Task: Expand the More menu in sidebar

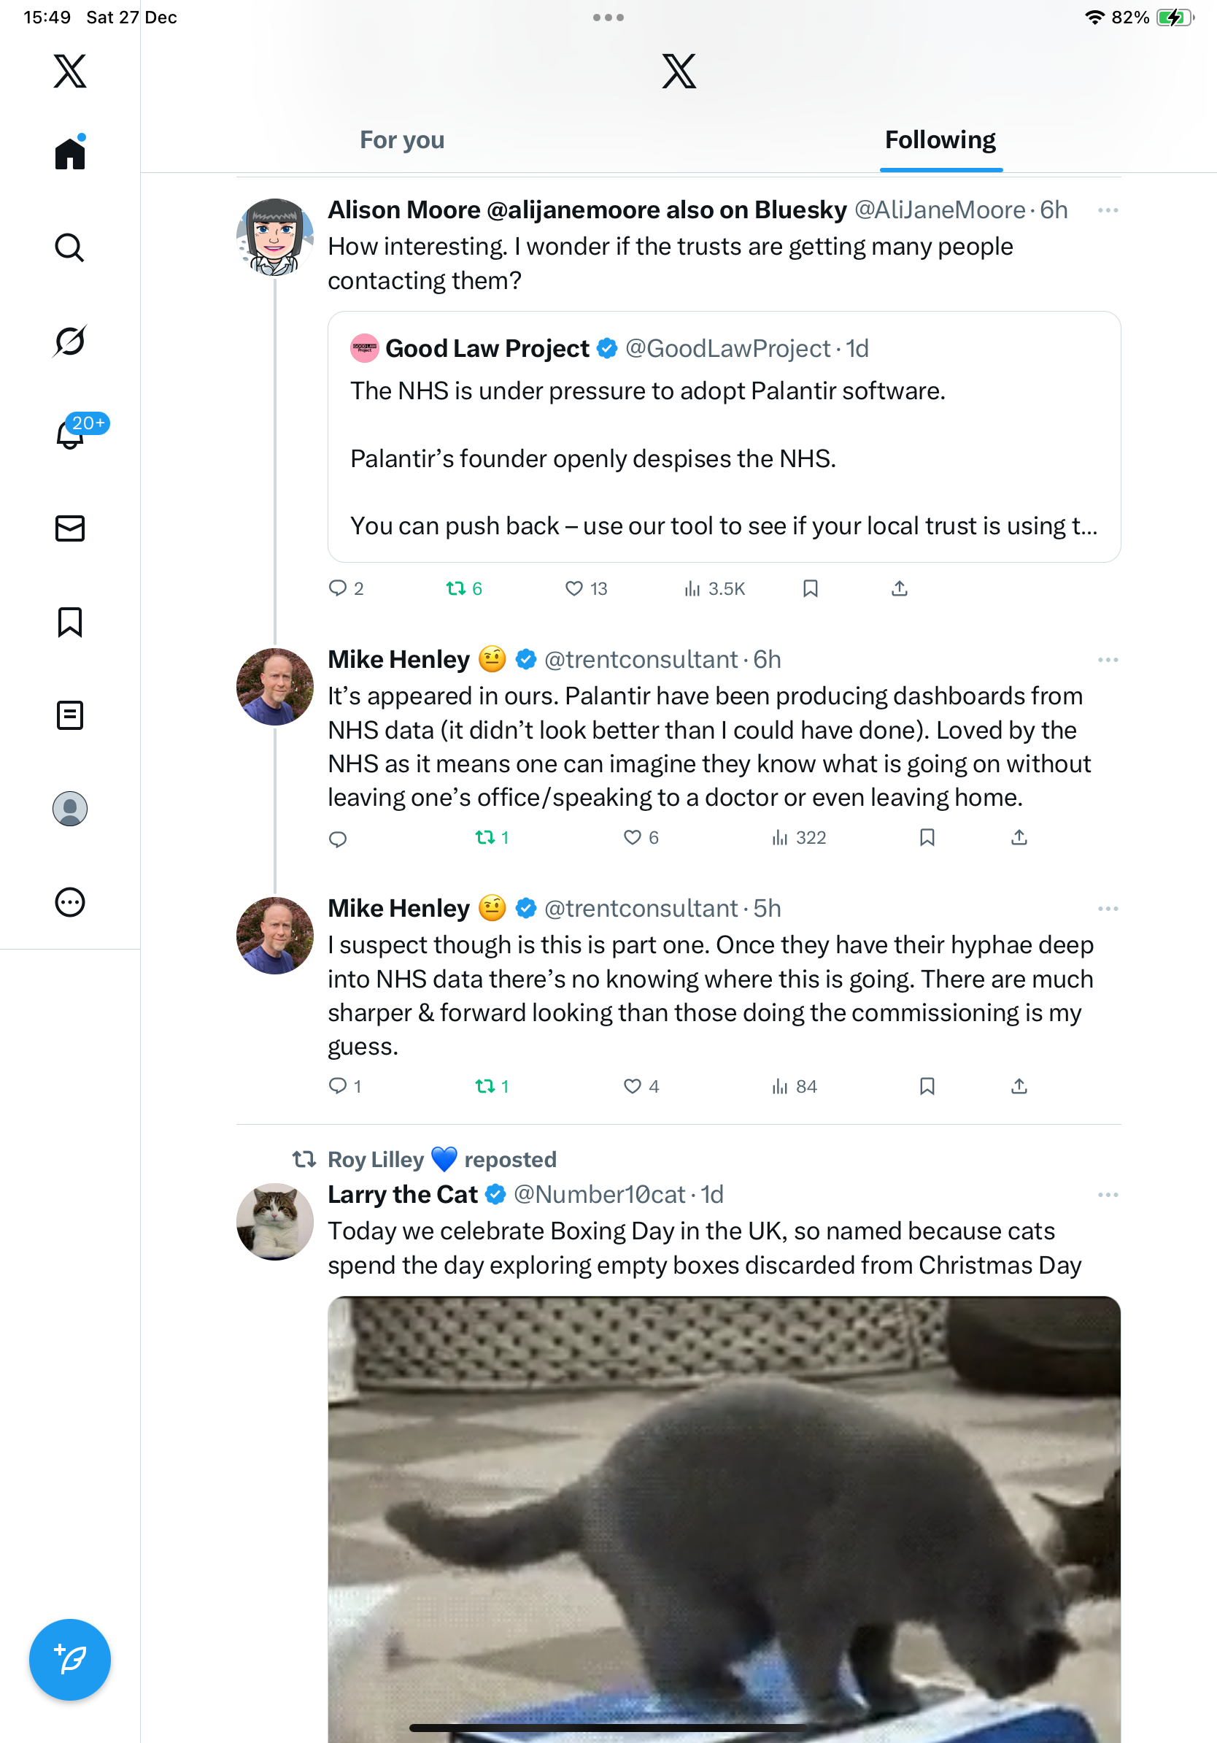Action: [70, 903]
